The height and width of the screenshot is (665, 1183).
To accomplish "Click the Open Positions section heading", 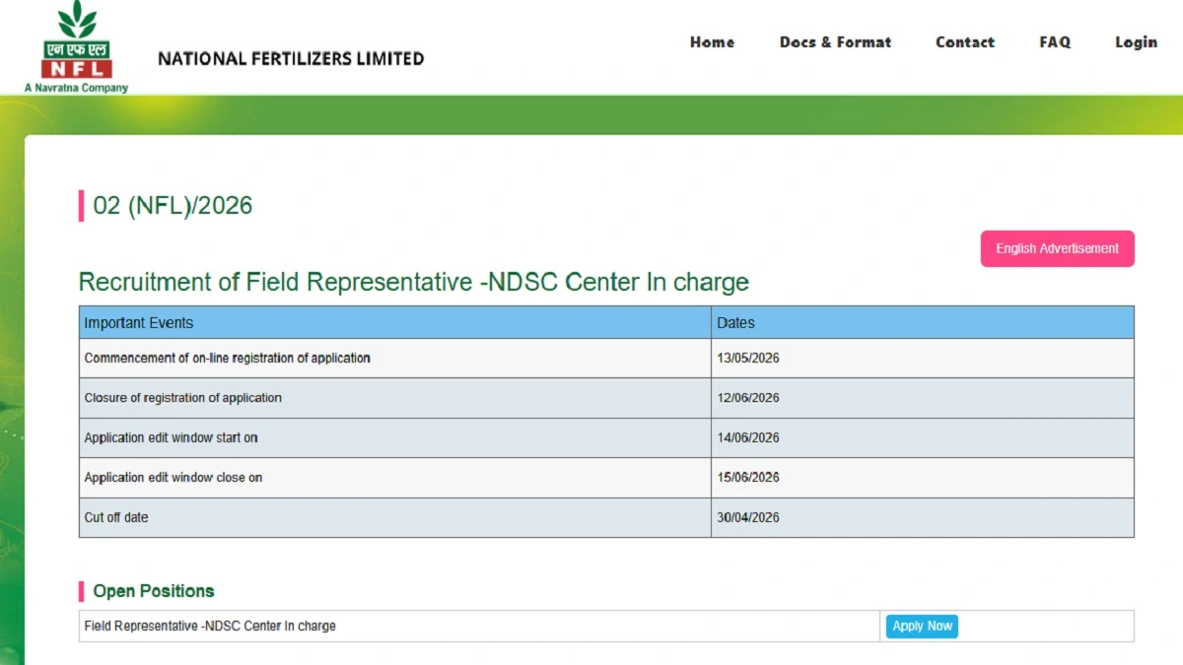I will pyautogui.click(x=154, y=591).
